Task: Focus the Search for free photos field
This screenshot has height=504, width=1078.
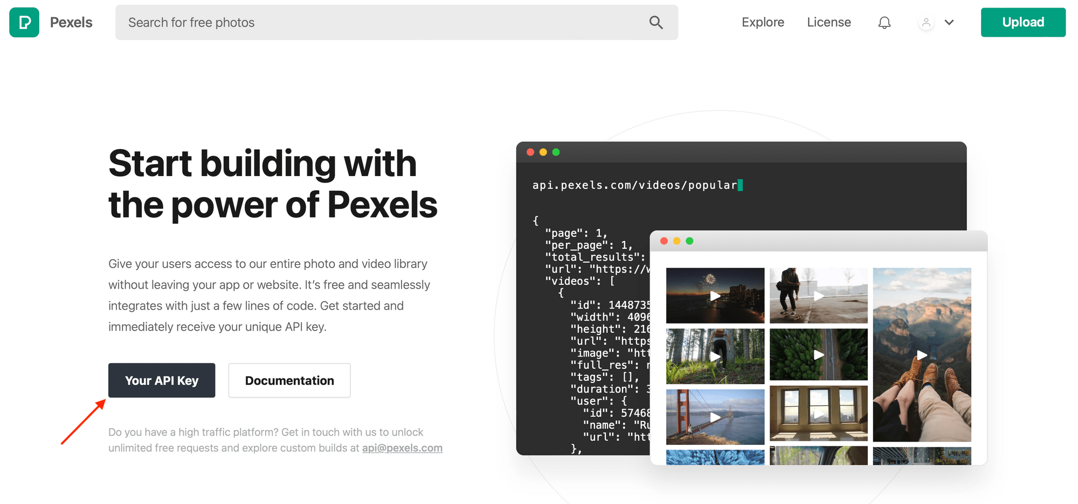Action: coord(396,23)
